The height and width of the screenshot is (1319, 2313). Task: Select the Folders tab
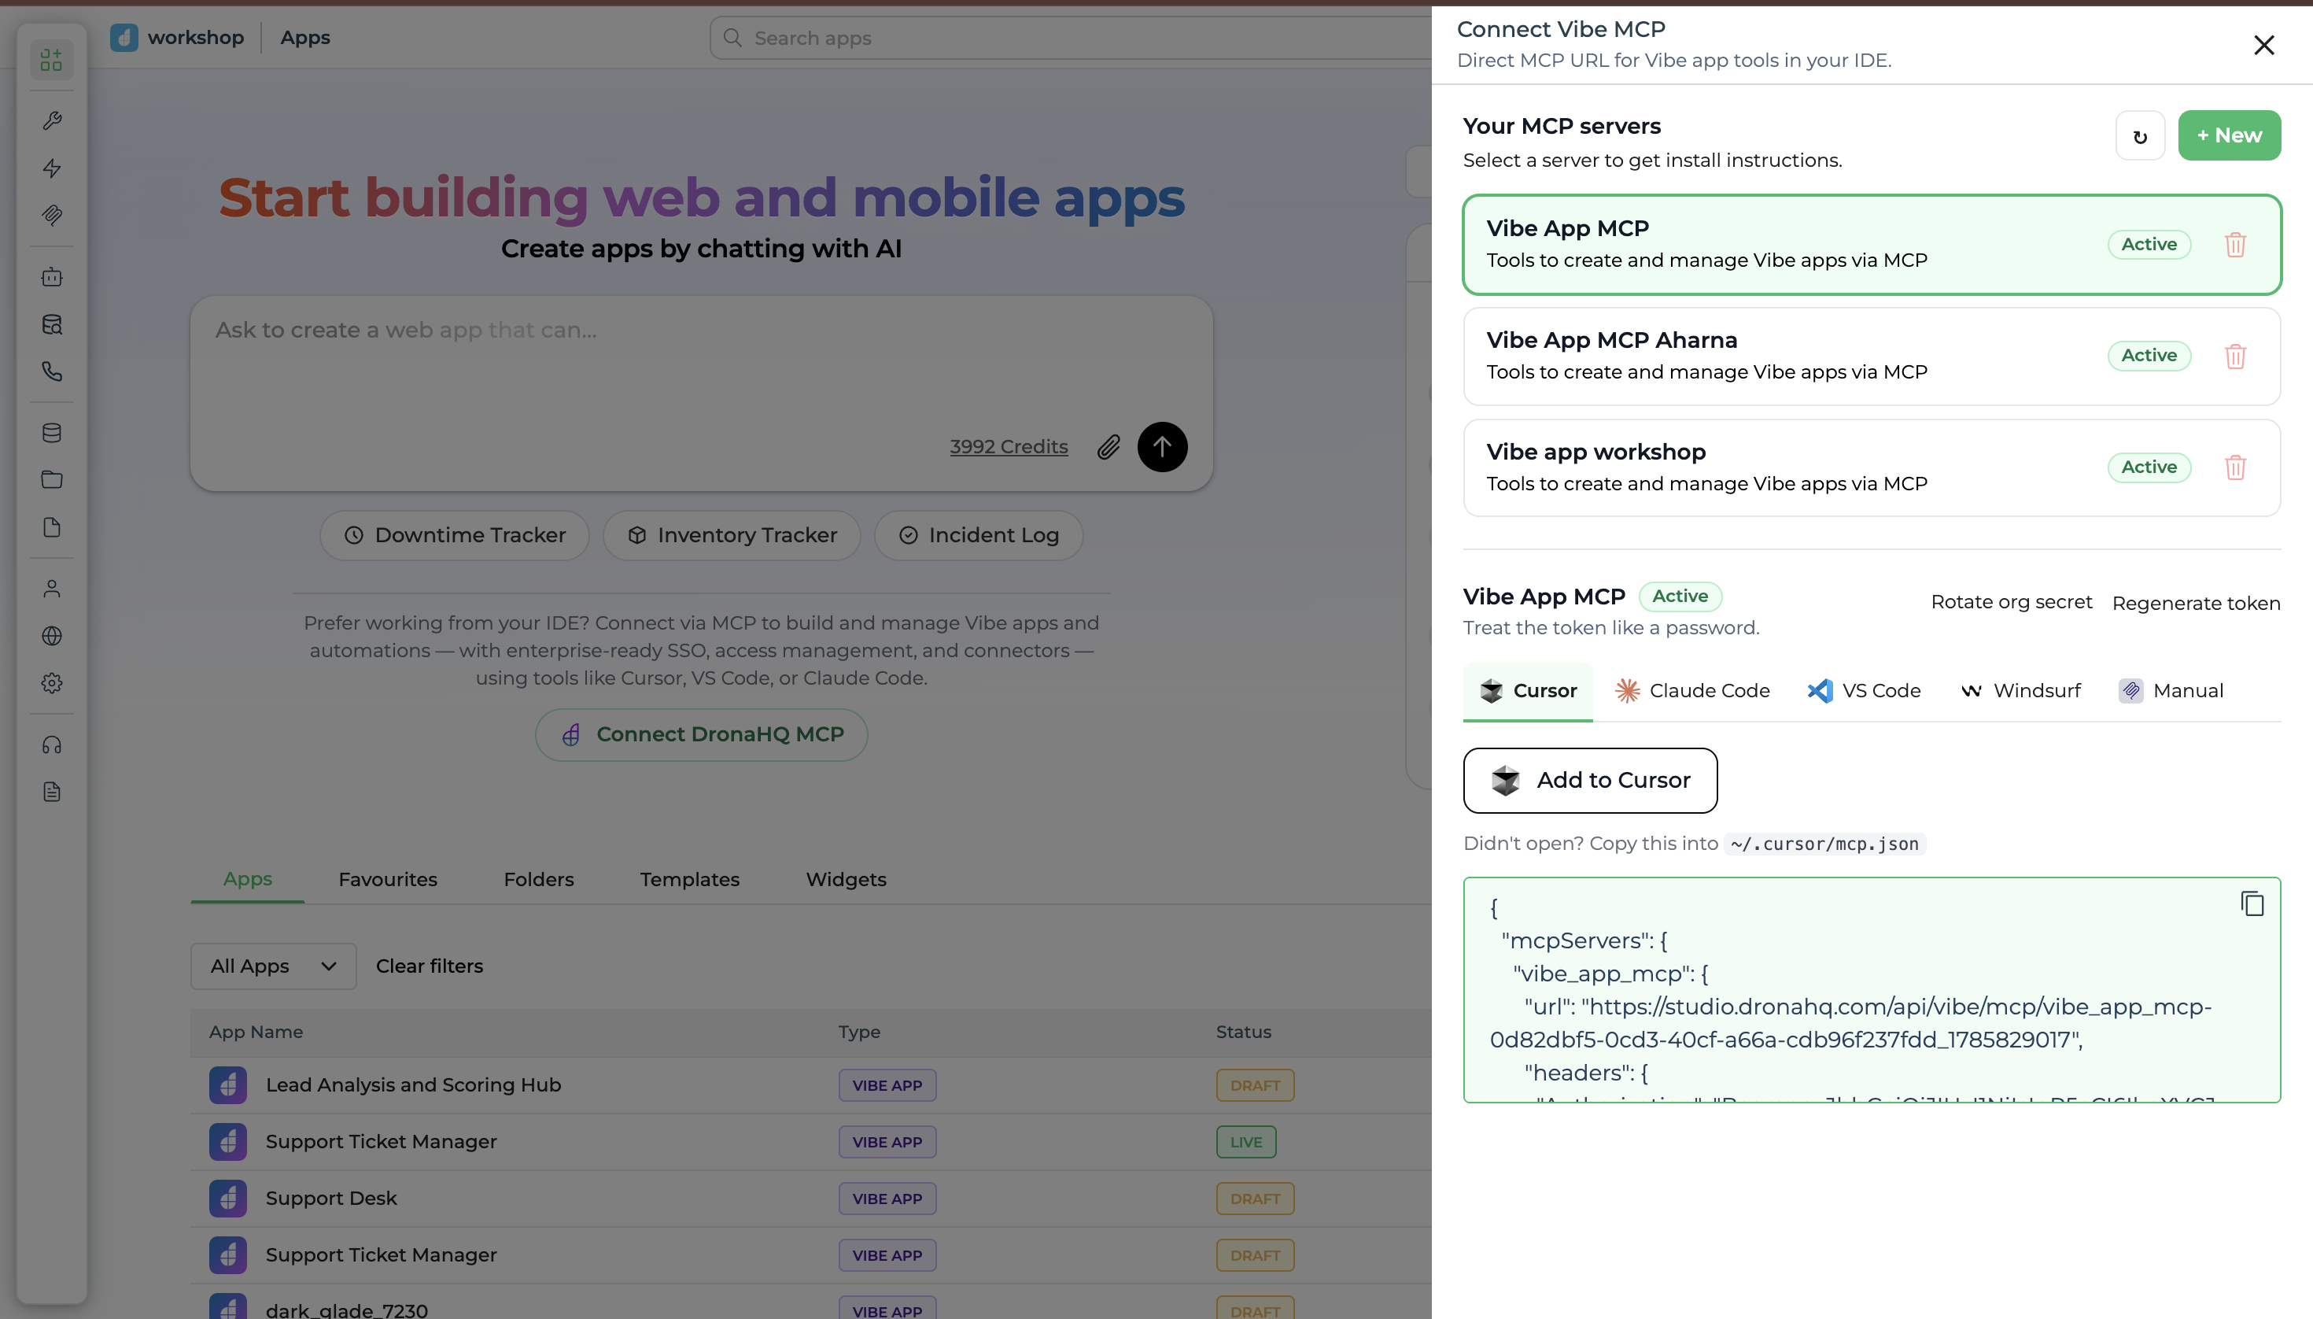click(x=539, y=880)
